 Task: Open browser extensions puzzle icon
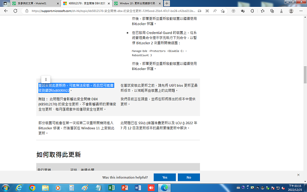click(x=252, y=11)
